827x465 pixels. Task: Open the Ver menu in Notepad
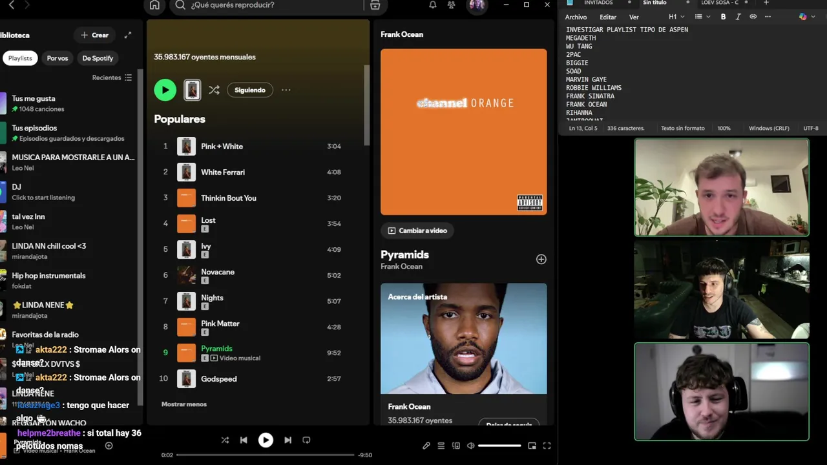pyautogui.click(x=634, y=17)
